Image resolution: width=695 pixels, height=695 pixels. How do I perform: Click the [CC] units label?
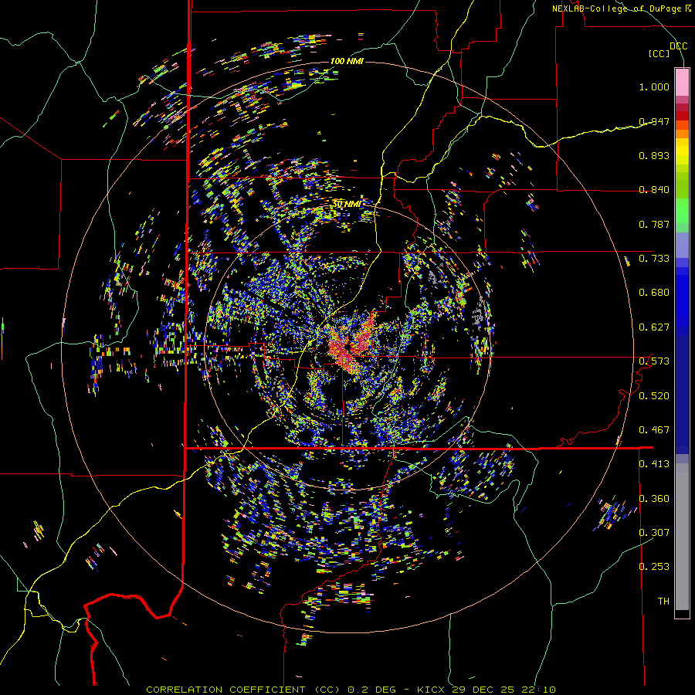point(659,53)
